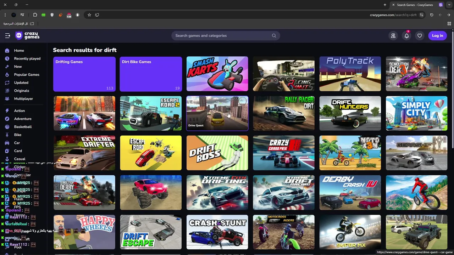Screen dimensions: 454x255
Task: Open the Drive Quest game
Action: (x=217, y=113)
